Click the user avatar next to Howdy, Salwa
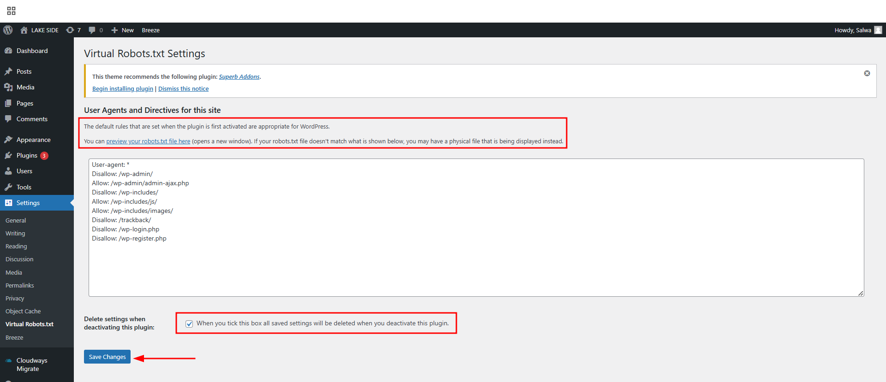 click(878, 30)
